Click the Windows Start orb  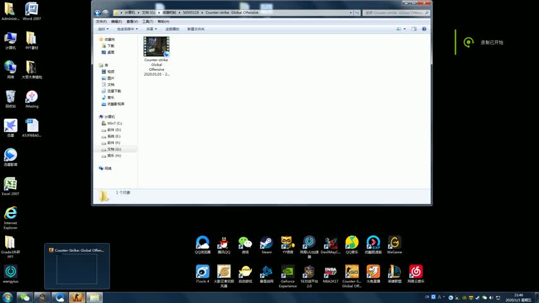click(x=7, y=297)
